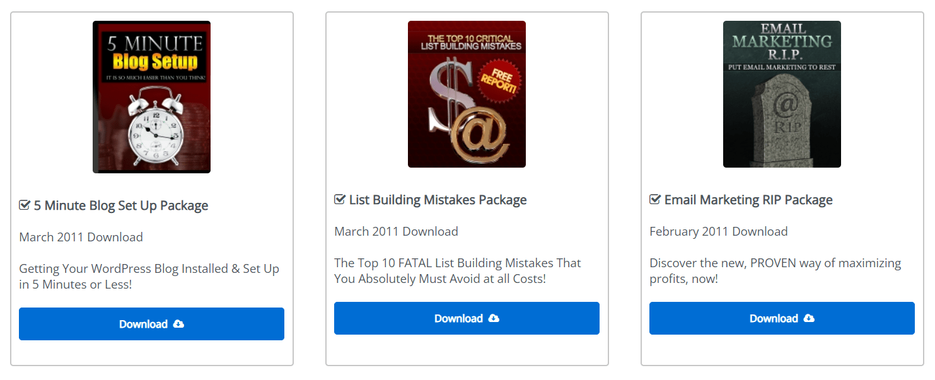The width and height of the screenshot is (935, 380).
Task: Toggle checkbox beside List Building Mistakes Package
Action: pos(340,200)
